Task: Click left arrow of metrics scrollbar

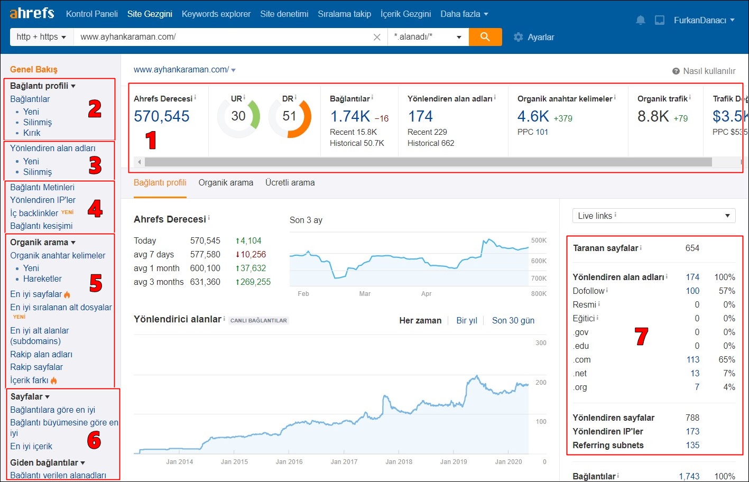Action: 140,162
